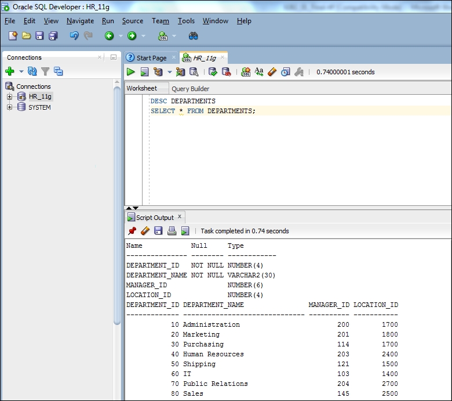Select the HR_11g worksheet tab

(203, 58)
